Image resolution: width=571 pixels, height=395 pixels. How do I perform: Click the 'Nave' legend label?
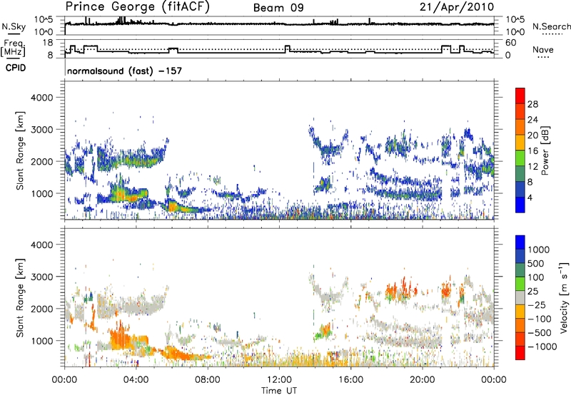tap(543, 50)
